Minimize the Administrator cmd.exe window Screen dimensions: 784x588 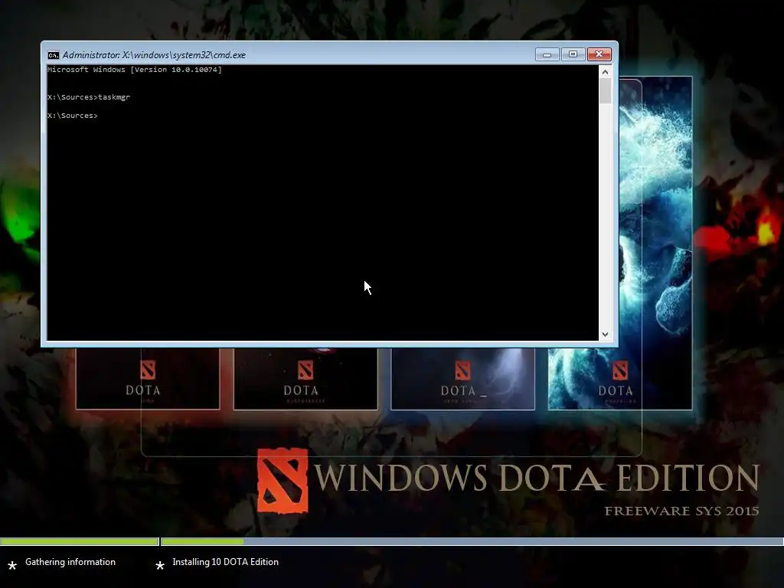547,54
